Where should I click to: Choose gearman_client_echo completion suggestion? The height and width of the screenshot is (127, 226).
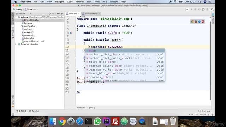125,66
